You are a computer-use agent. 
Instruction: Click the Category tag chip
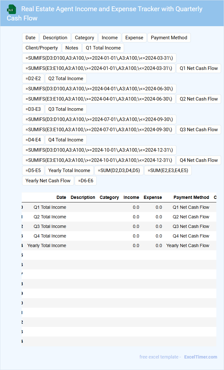coord(85,38)
